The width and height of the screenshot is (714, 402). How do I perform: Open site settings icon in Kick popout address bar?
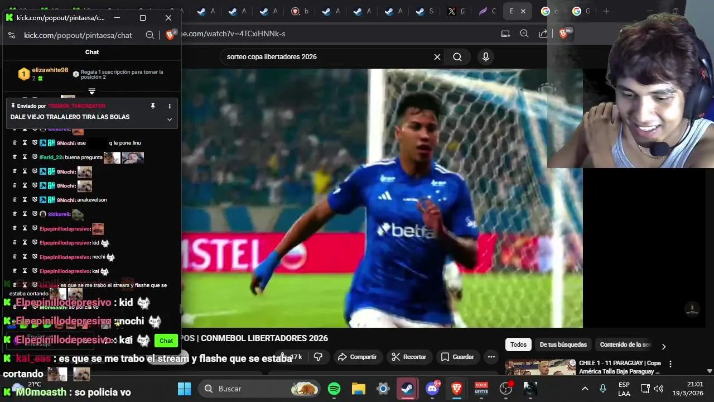[x=11, y=35]
